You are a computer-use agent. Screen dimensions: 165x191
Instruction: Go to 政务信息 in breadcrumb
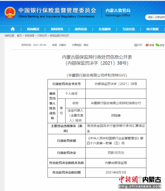(30, 35)
